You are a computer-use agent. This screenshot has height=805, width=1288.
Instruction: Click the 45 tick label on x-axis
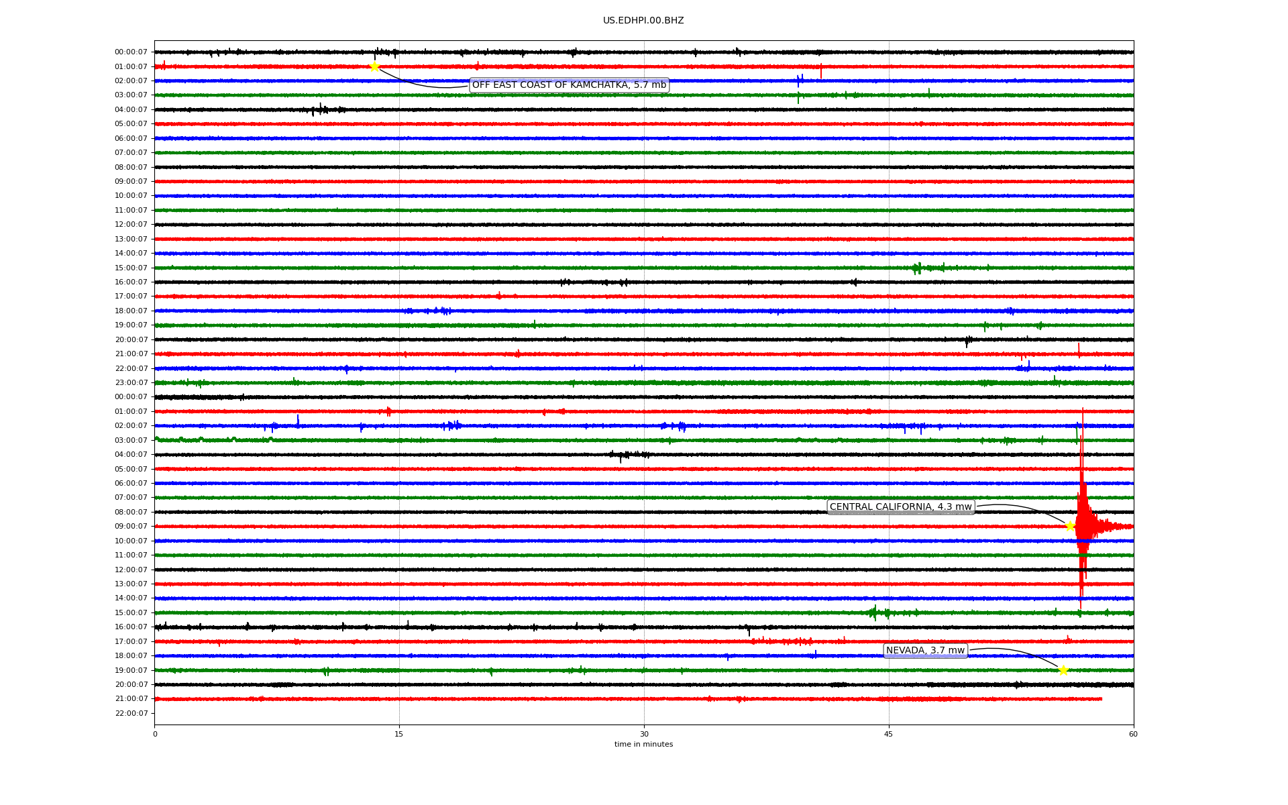[888, 734]
